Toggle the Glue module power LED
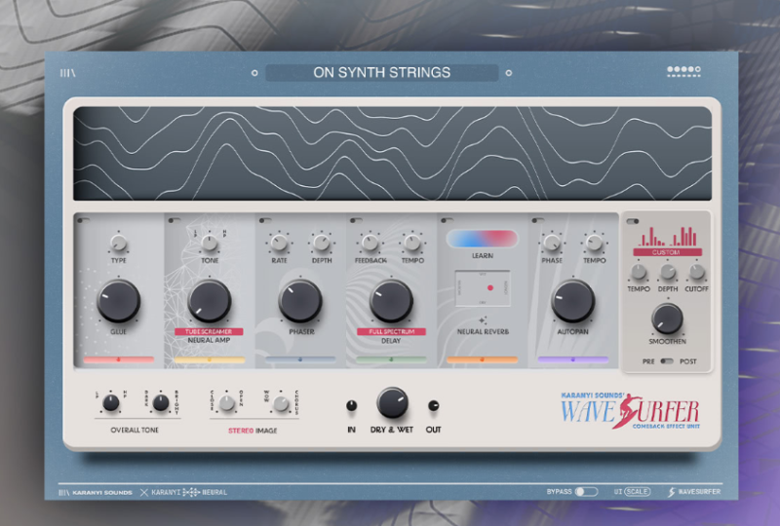This screenshot has height=526, width=780. [x=82, y=221]
